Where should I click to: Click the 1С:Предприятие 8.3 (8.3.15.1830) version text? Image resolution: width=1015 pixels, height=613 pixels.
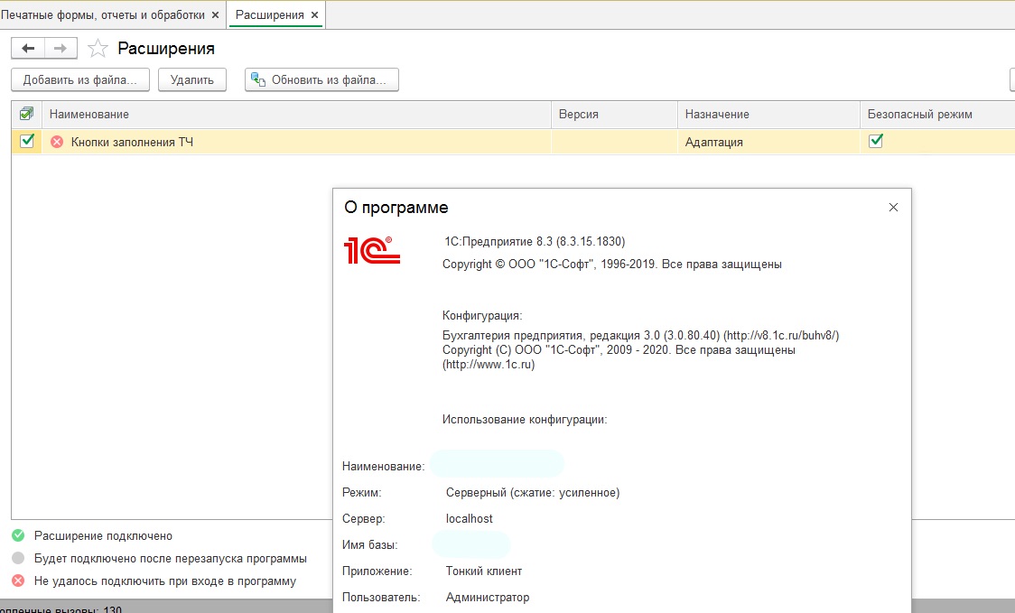535,241
